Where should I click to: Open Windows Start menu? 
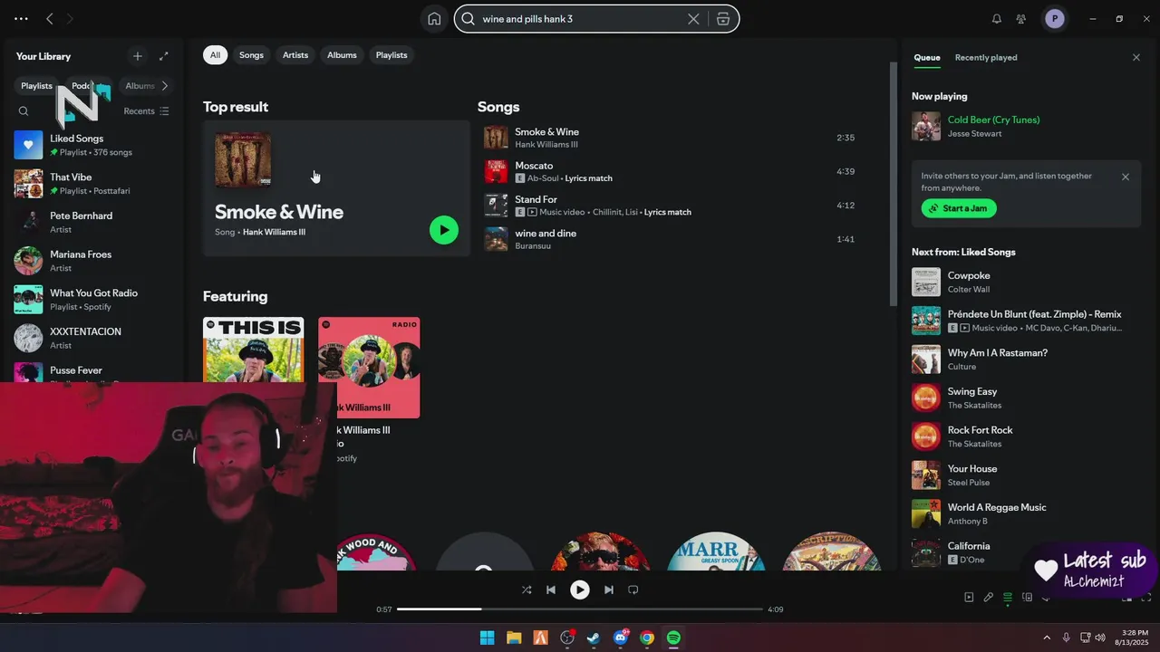[487, 638]
